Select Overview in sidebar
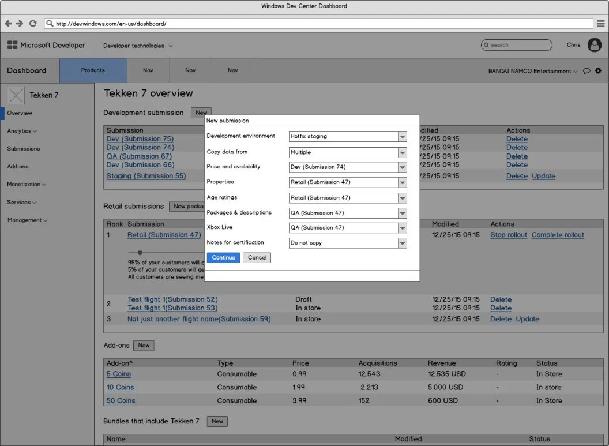Screen dimensions: 609x446 [20, 113]
